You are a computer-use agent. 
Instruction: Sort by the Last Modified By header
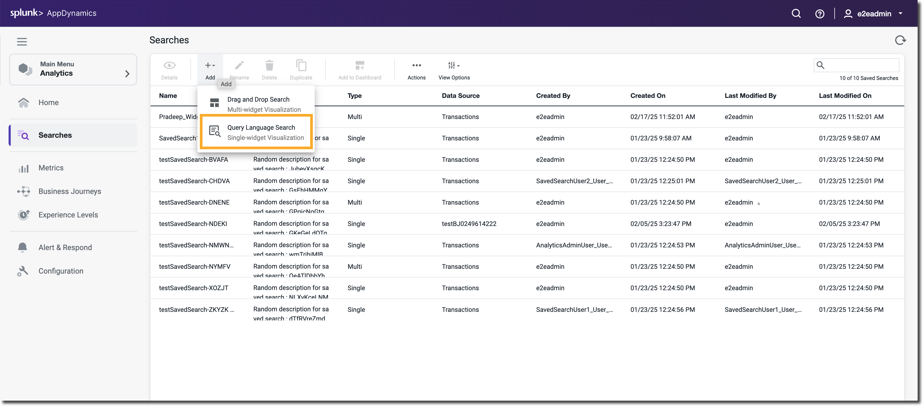pos(750,96)
